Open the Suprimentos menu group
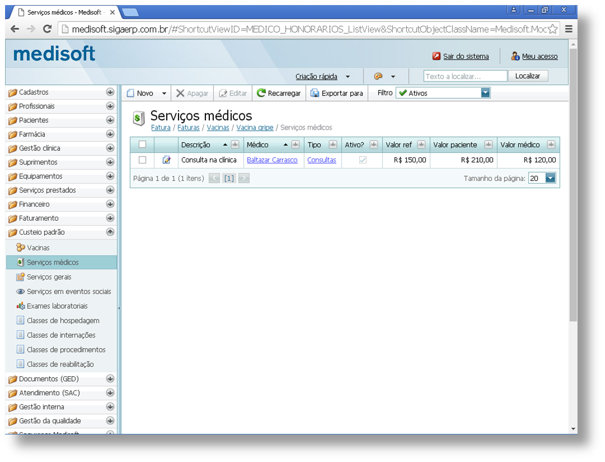The image size is (605, 462). click(x=61, y=162)
